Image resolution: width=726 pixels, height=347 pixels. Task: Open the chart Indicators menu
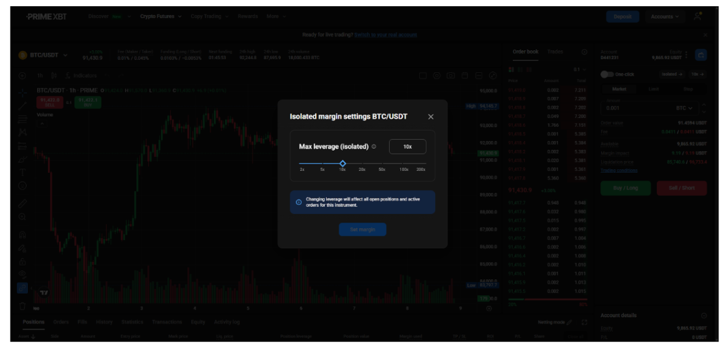pos(81,75)
